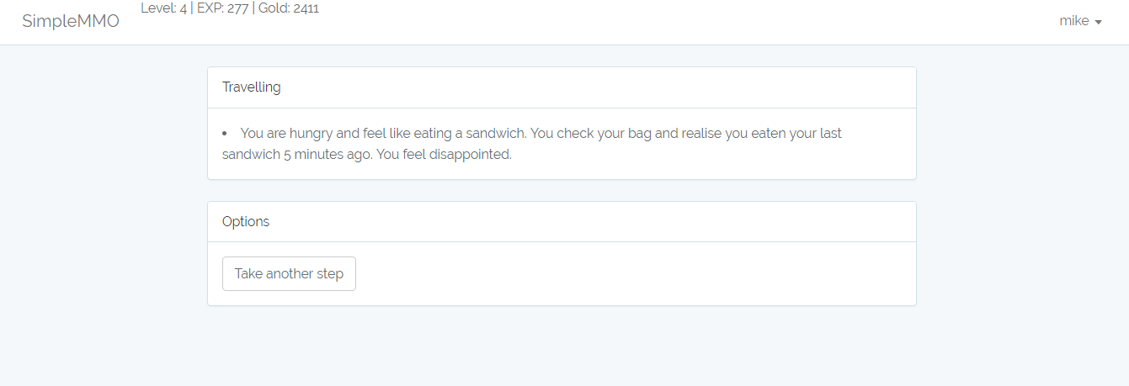Screen dimensions: 1129x386
Task: Click the Travelling panel heading
Action: pos(252,87)
